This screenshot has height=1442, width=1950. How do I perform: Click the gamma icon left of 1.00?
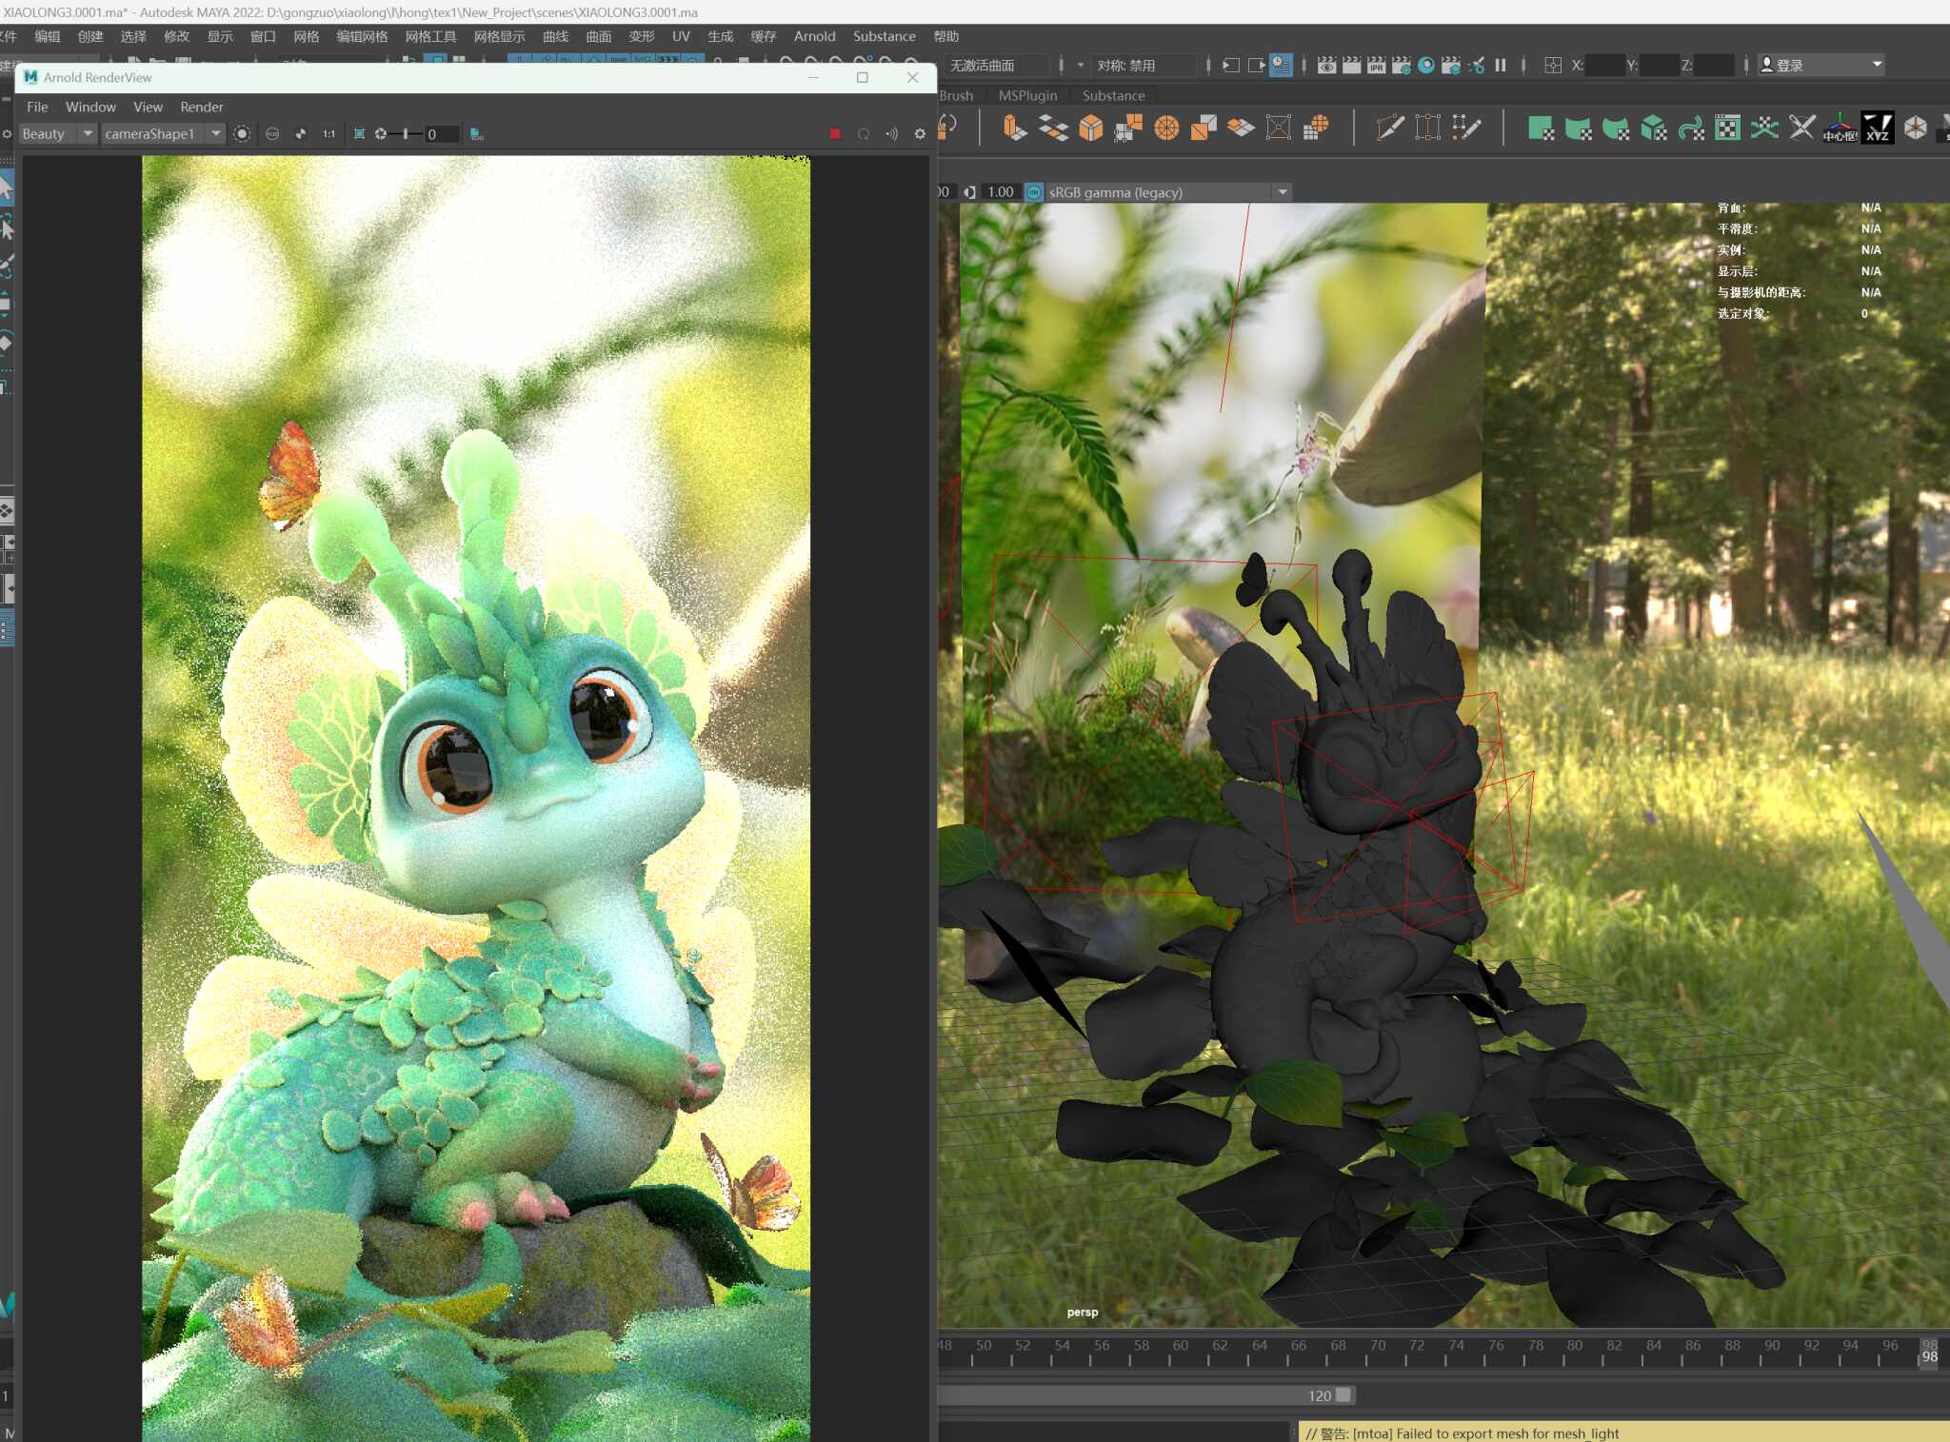coord(969,192)
